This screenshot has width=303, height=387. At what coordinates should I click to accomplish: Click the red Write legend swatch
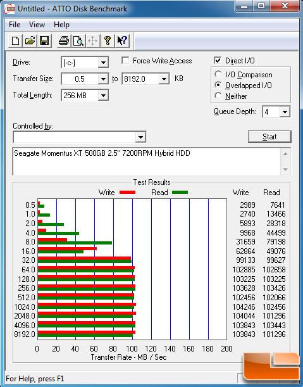coord(127,193)
